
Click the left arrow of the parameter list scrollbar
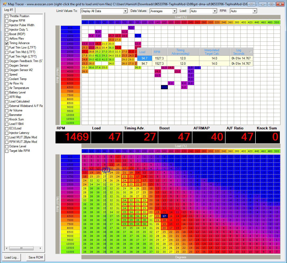[x=7, y=248]
